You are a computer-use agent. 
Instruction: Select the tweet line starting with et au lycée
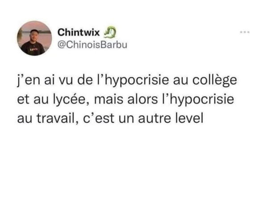126,99
